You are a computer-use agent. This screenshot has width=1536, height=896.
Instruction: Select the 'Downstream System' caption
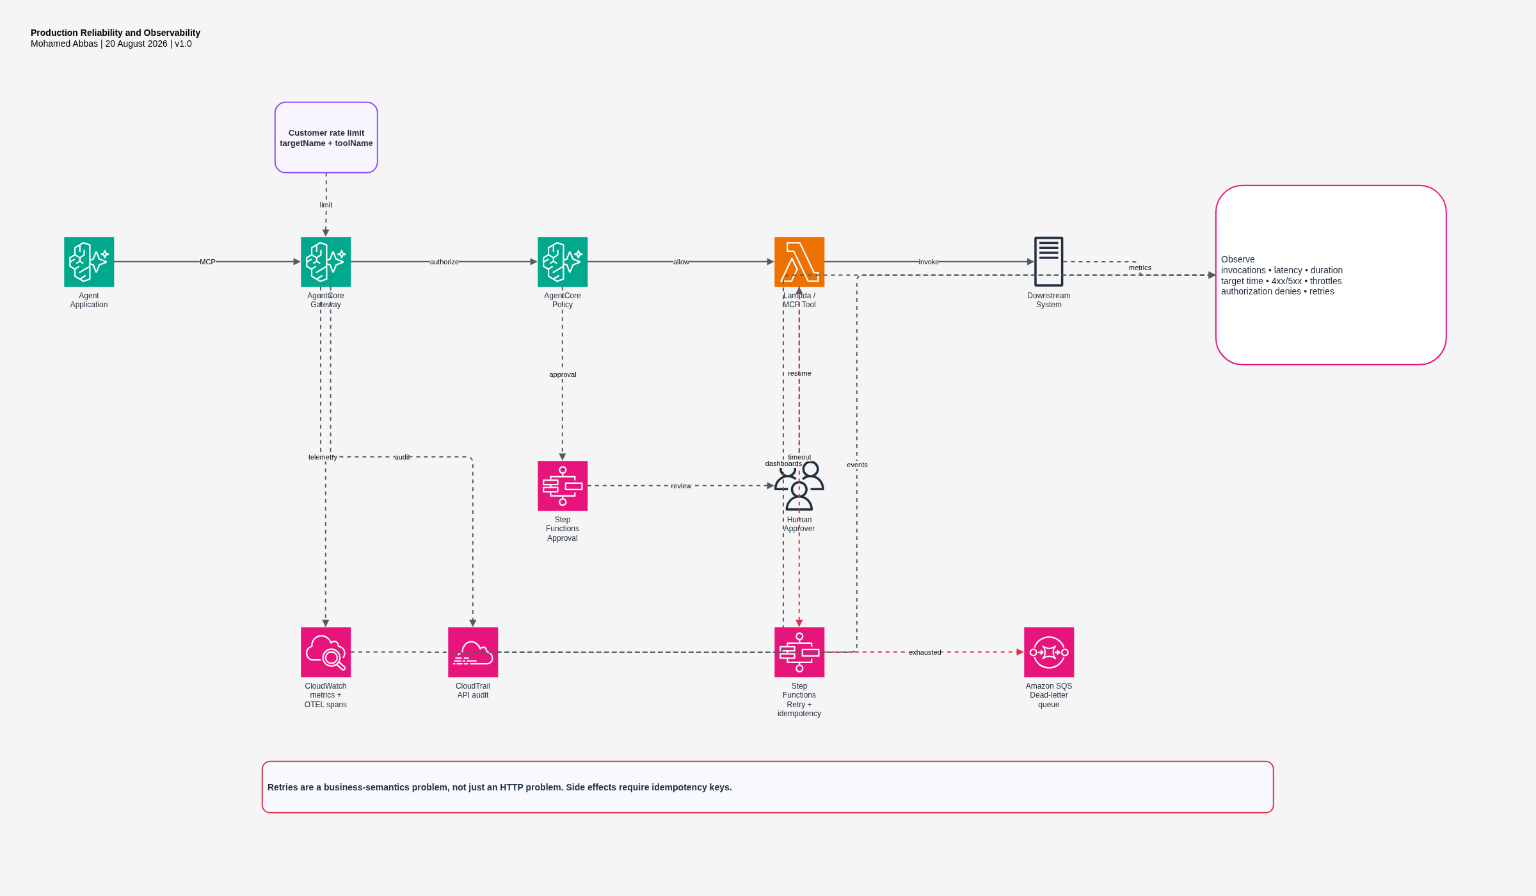pyautogui.click(x=1049, y=300)
